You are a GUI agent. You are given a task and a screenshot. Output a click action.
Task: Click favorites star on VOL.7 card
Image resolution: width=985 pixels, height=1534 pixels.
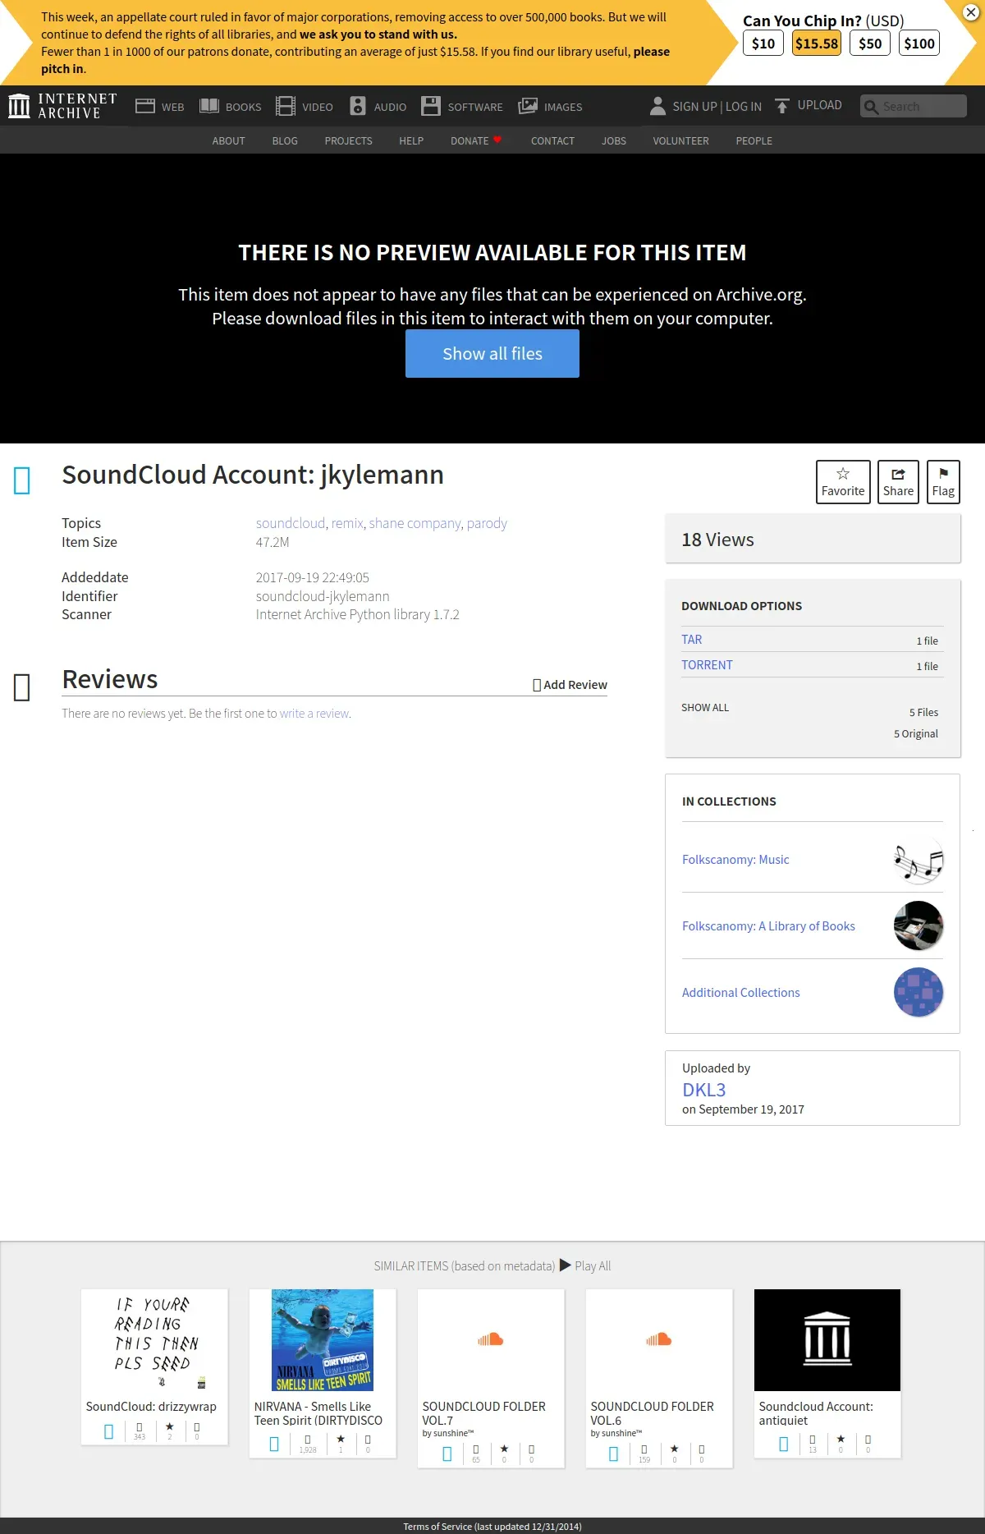(504, 1449)
